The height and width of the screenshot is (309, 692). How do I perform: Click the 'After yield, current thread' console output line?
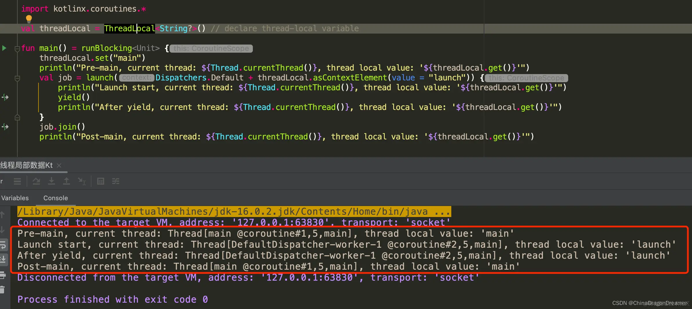pos(344,255)
